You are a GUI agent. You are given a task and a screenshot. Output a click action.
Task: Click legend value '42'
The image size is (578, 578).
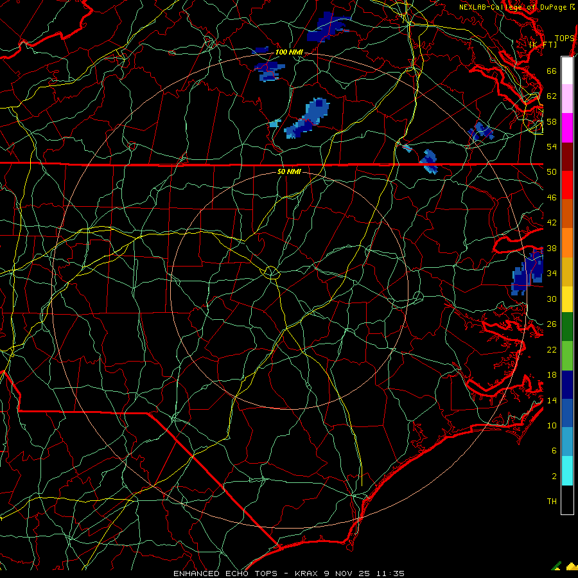[x=552, y=223]
